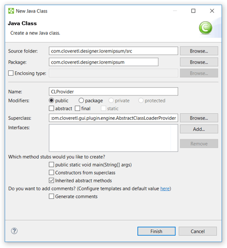Image resolution: width=227 pixels, height=248 pixels.
Task: Check the abstract modifier checkbox
Action: [51, 108]
